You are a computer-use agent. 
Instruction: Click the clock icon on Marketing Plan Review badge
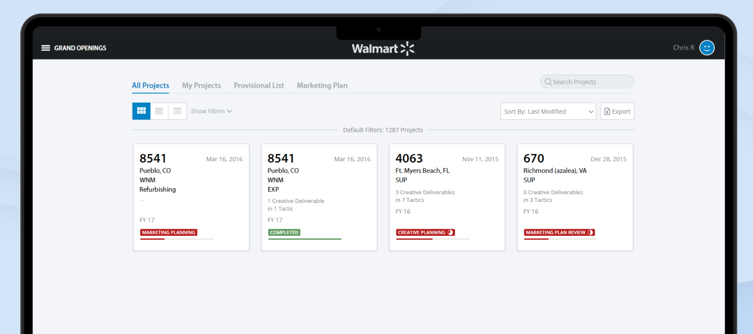pyautogui.click(x=590, y=233)
